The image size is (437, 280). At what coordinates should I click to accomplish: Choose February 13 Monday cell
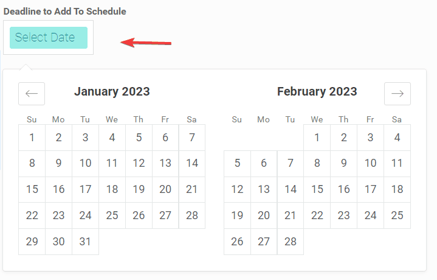tap(264, 189)
